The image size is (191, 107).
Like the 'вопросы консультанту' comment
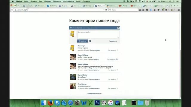pos(113,88)
